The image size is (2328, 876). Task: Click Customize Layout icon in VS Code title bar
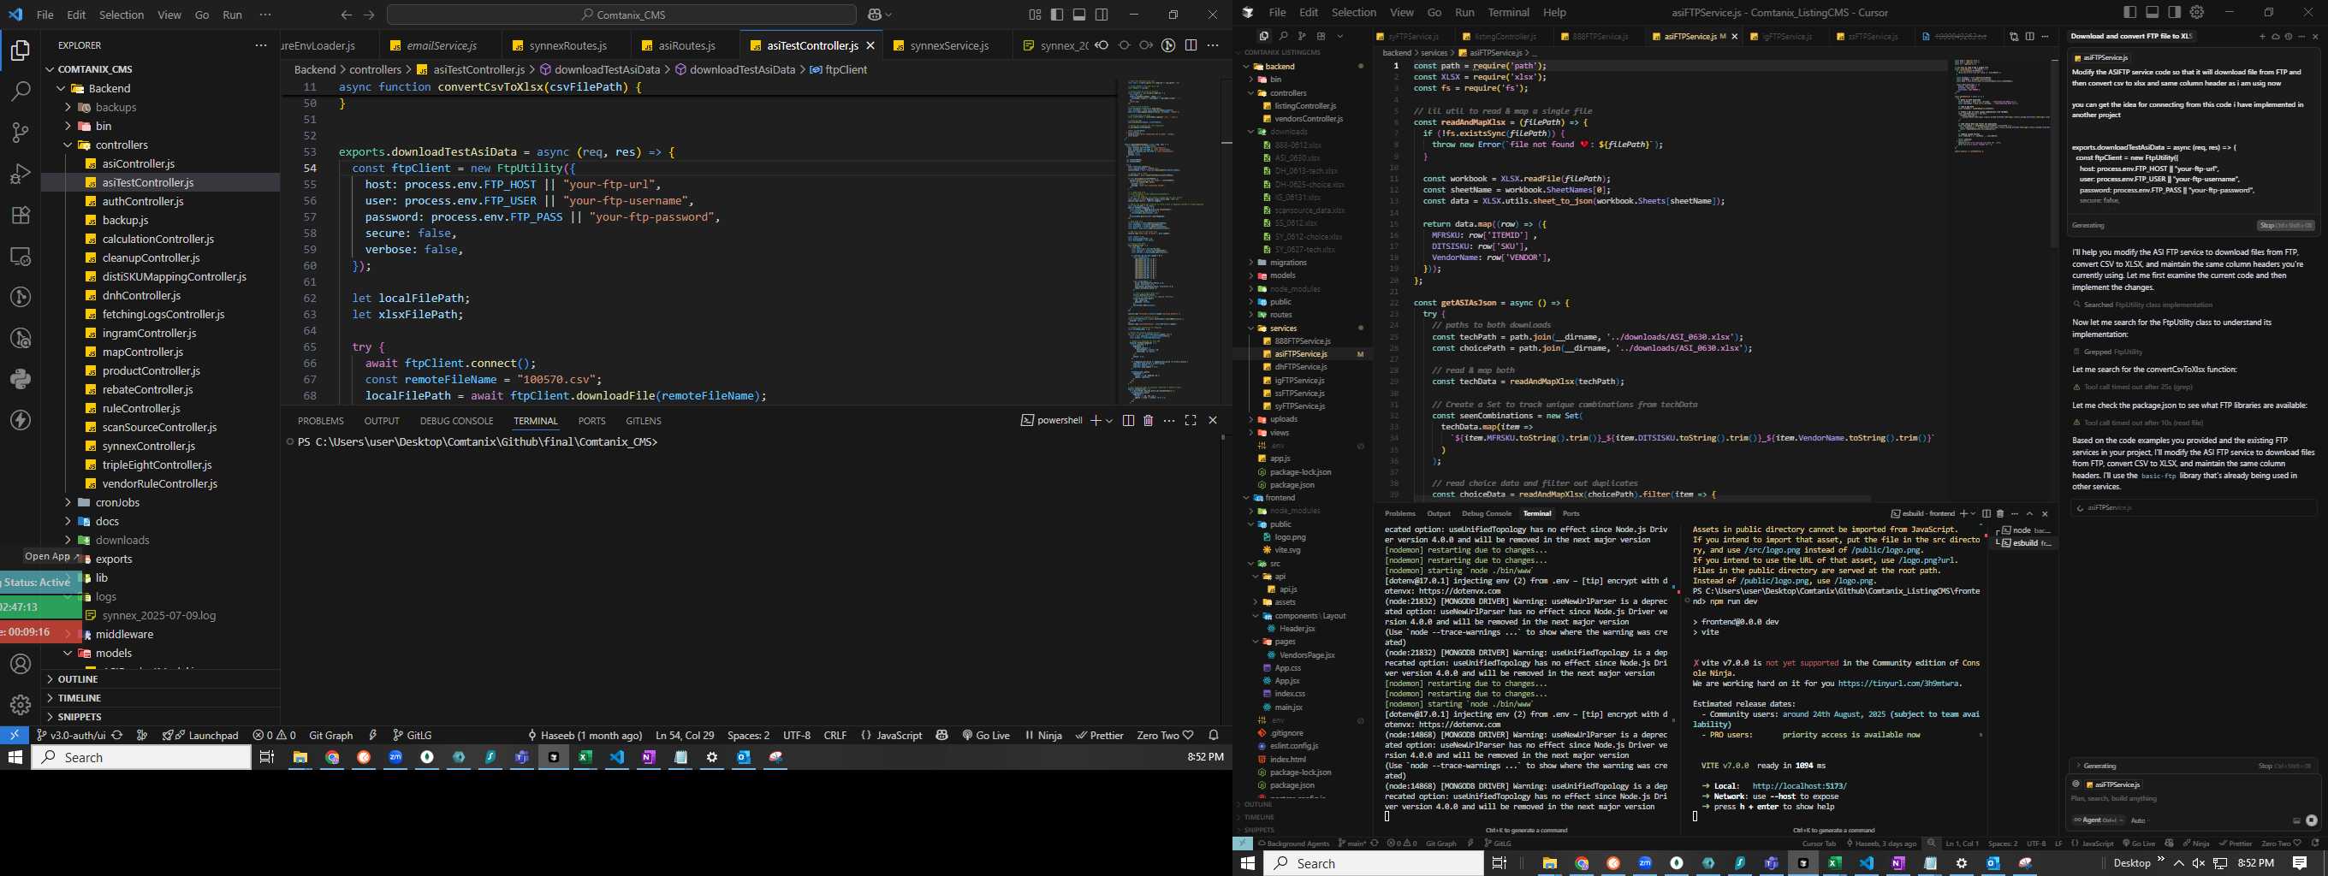point(1035,15)
